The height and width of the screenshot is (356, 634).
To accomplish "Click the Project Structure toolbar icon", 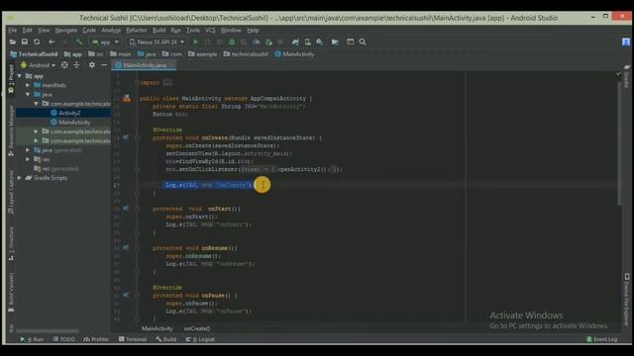I will tap(335, 42).
